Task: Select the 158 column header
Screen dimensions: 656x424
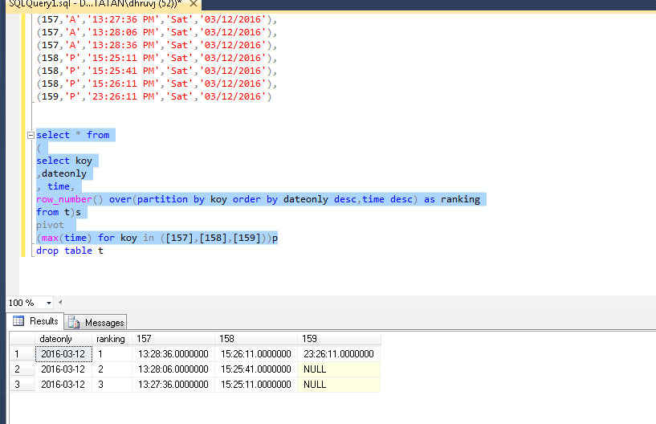Action: [x=256, y=339]
